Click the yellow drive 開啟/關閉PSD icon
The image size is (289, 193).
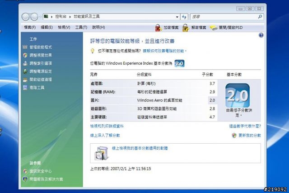pyautogui.click(x=214, y=28)
